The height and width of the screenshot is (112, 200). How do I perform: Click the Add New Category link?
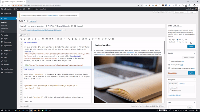coord(175,95)
